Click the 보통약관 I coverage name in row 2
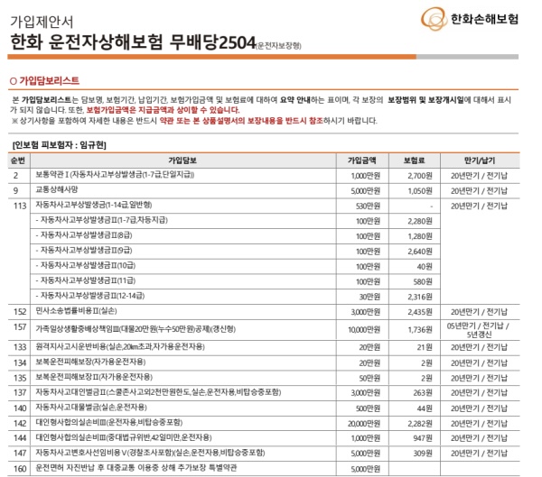542x477 pixels. tap(115, 175)
